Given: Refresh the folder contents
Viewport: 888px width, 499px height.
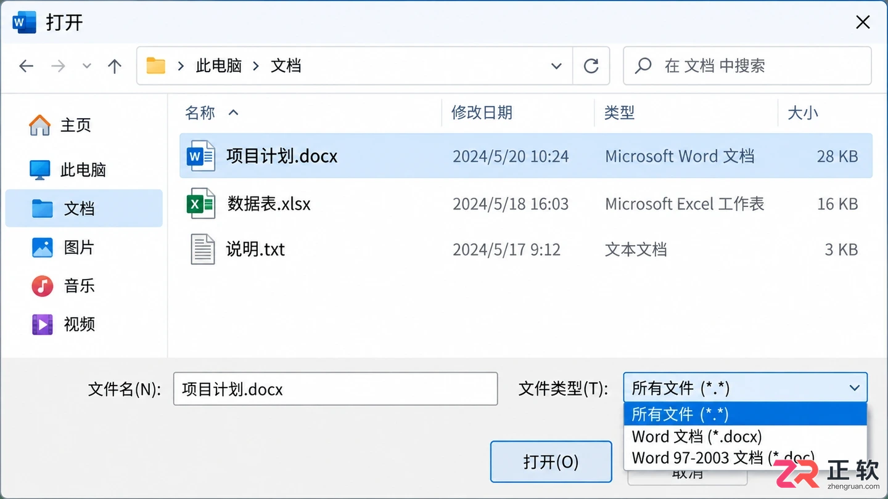Looking at the screenshot, I should tap(591, 66).
